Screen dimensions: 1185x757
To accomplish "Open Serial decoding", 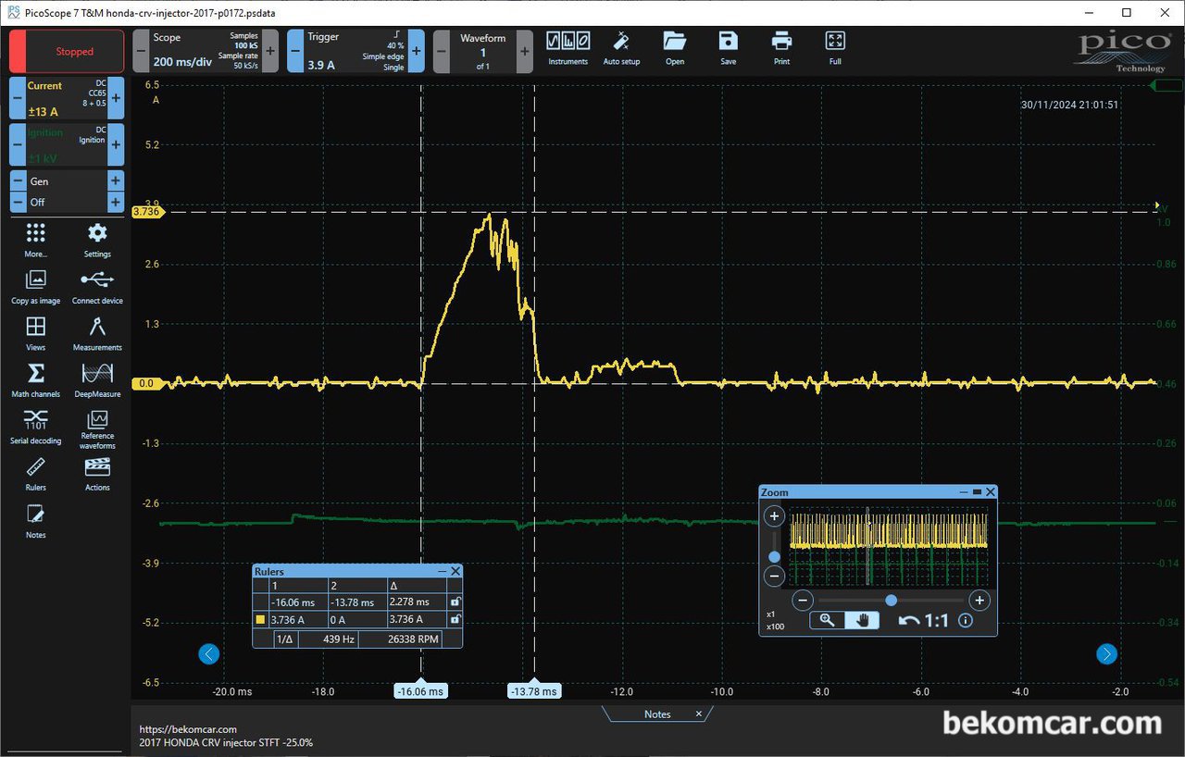I will [35, 427].
